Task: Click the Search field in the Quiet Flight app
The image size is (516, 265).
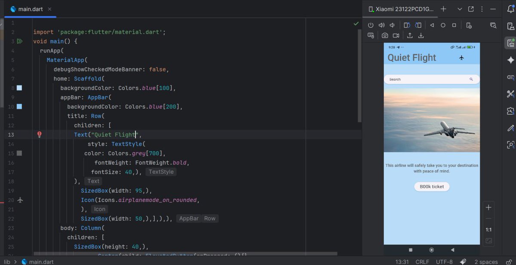Action: coord(430,79)
